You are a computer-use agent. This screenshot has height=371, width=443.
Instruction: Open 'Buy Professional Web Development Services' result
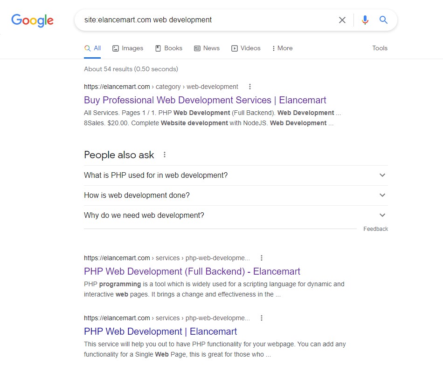[x=205, y=100]
